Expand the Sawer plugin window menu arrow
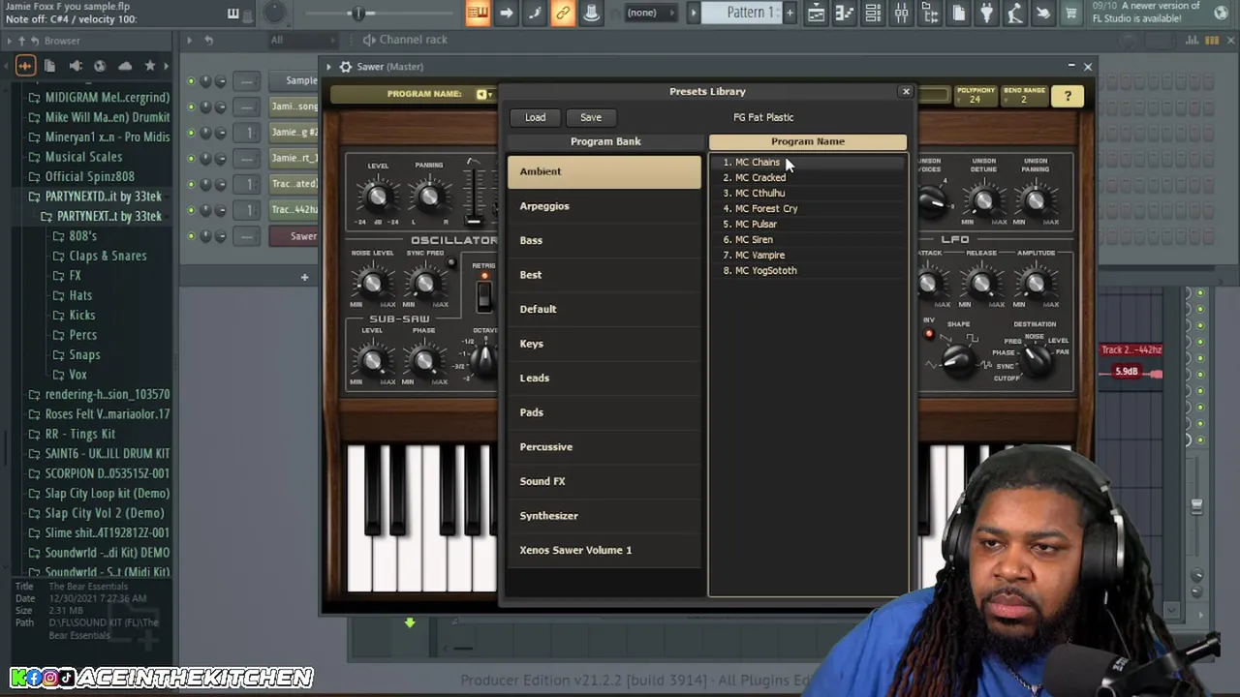The image size is (1240, 697). point(329,67)
